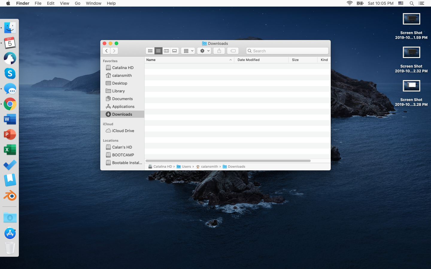431x269 pixels.
Task: Switch to gallery view mode
Action: 174,51
